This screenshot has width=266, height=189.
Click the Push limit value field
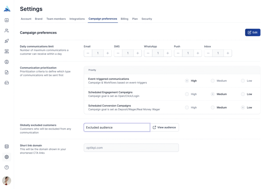click(x=188, y=53)
